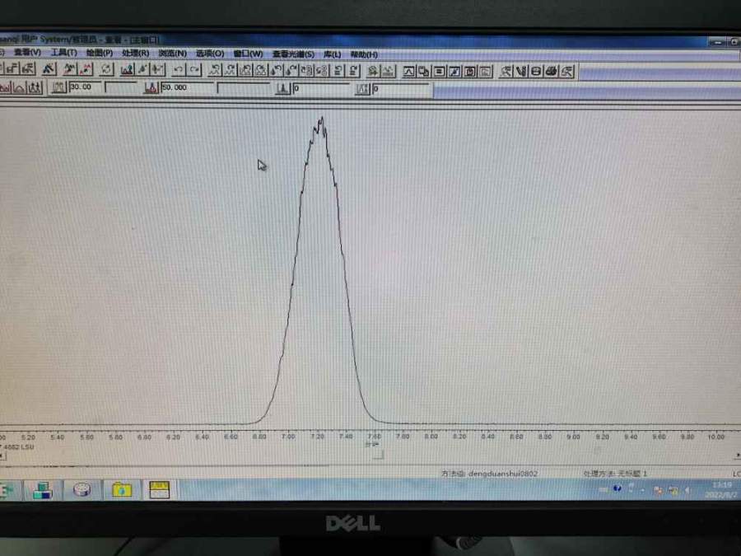The width and height of the screenshot is (741, 556).
Task: Click the peak icon beside the 50.000 field
Action: click(x=151, y=88)
